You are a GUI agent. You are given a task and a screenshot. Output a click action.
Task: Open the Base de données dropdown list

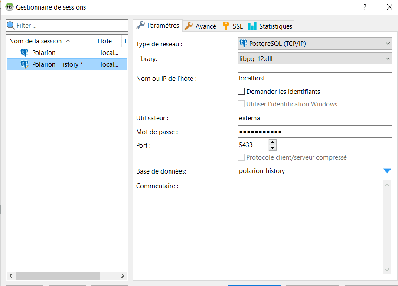pyautogui.click(x=387, y=171)
